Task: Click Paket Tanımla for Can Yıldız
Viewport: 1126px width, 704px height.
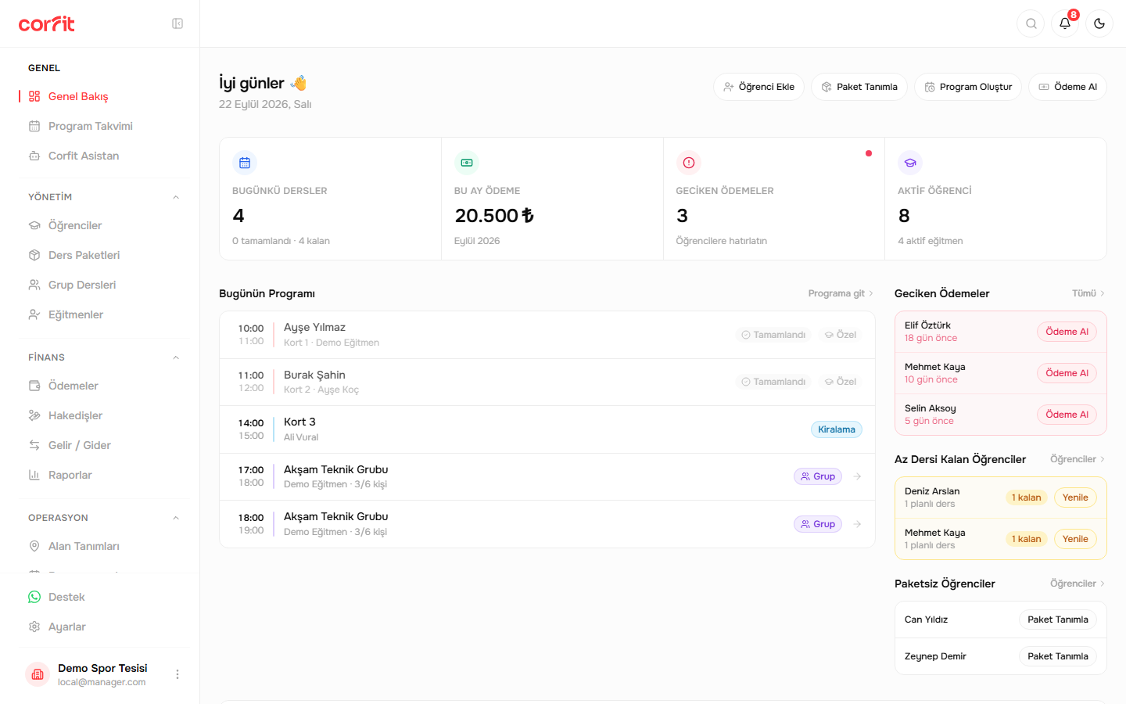Action: tap(1057, 620)
